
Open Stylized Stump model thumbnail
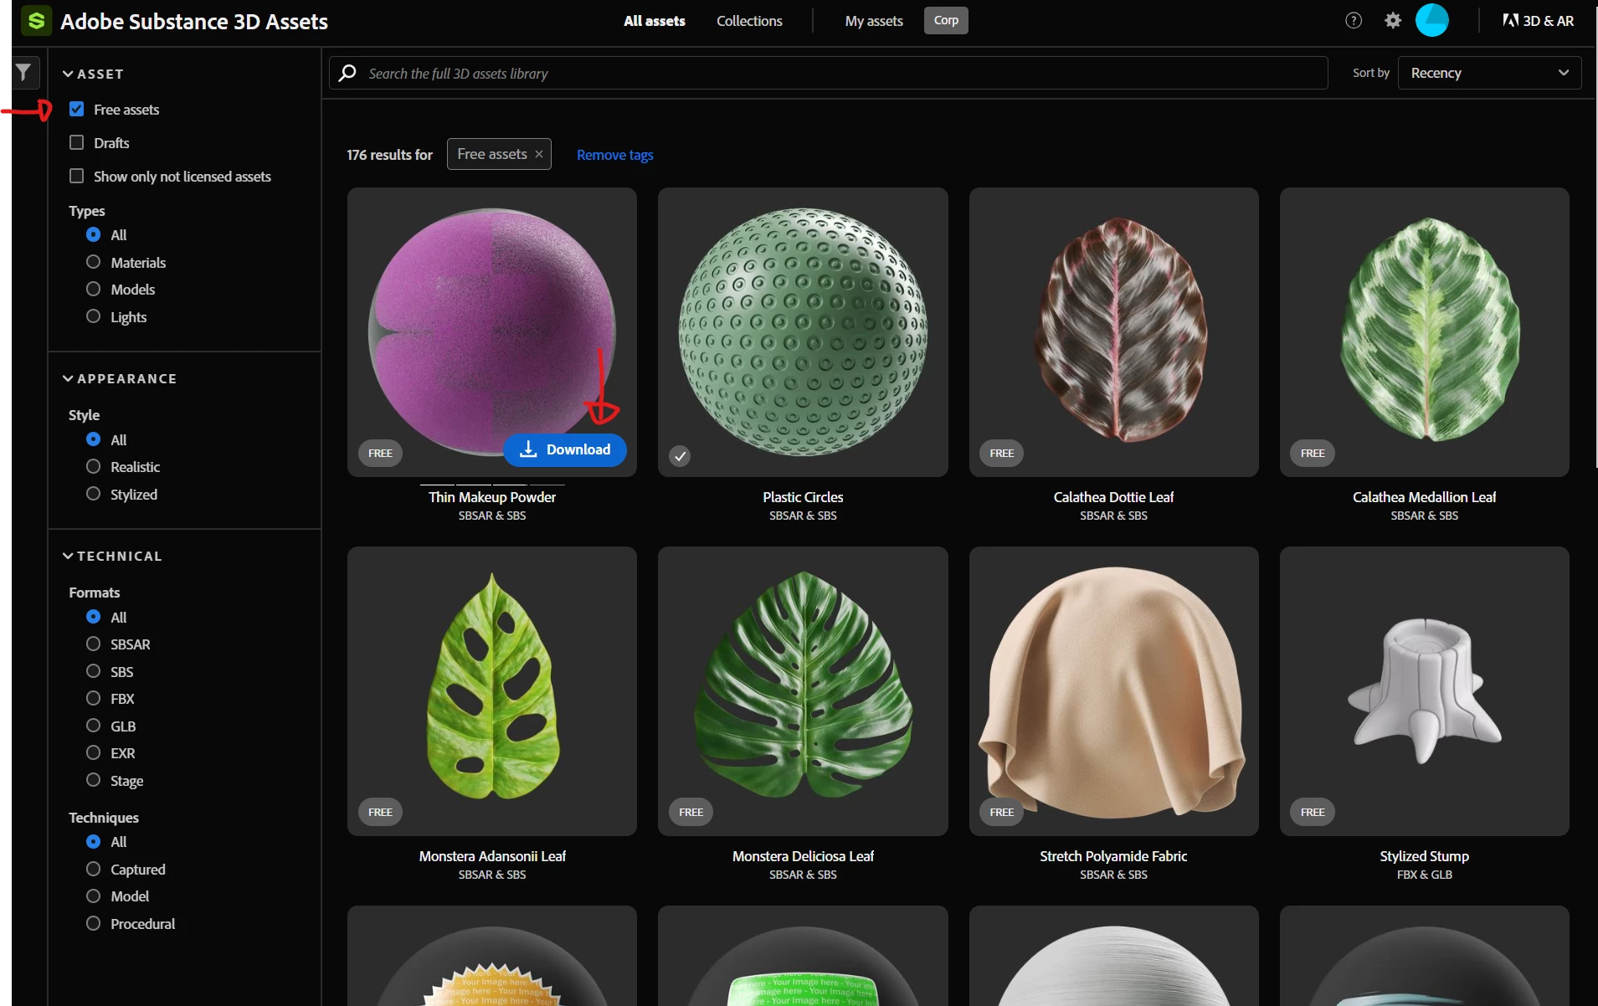(1424, 691)
